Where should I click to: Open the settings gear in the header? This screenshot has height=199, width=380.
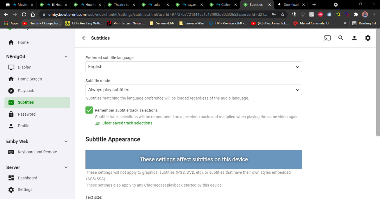point(368,38)
